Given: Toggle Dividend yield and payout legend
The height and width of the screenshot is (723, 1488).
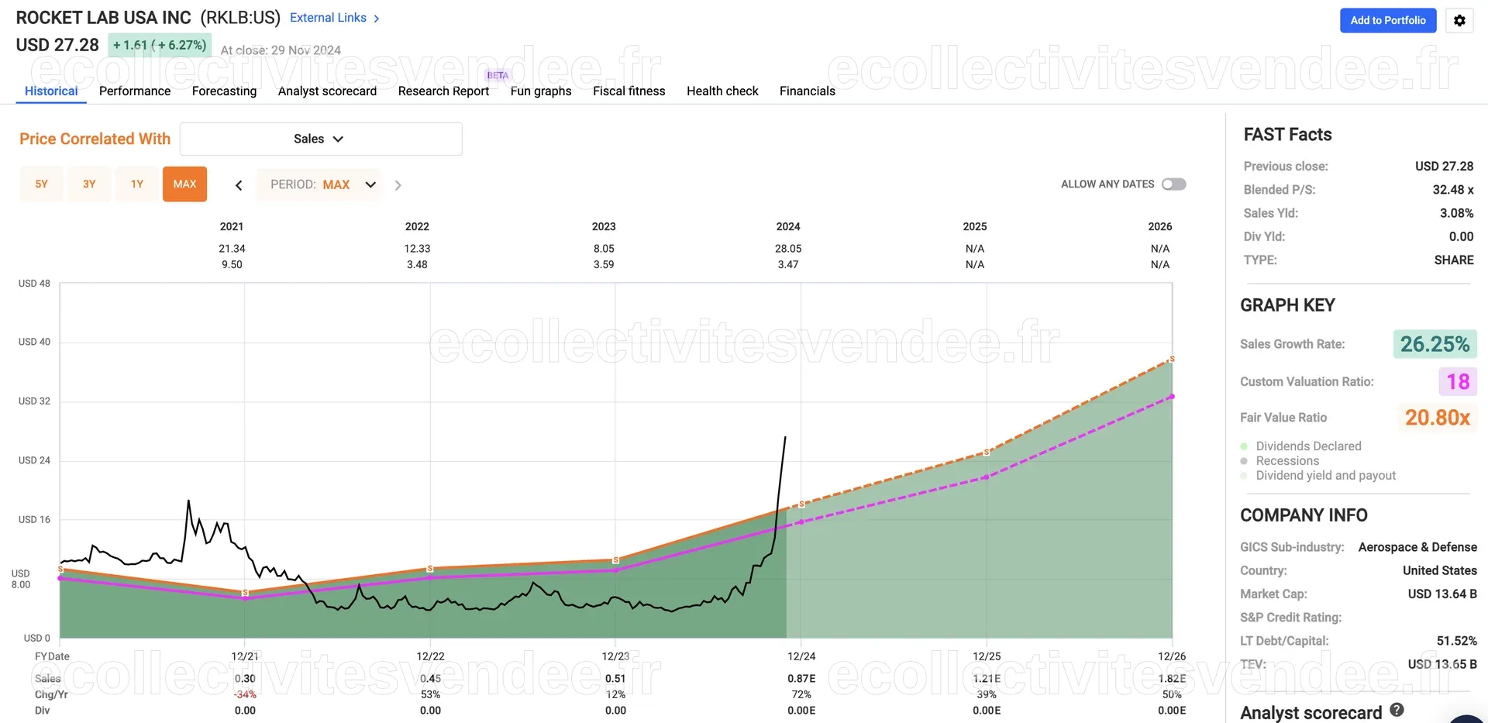Looking at the screenshot, I should click(1244, 476).
